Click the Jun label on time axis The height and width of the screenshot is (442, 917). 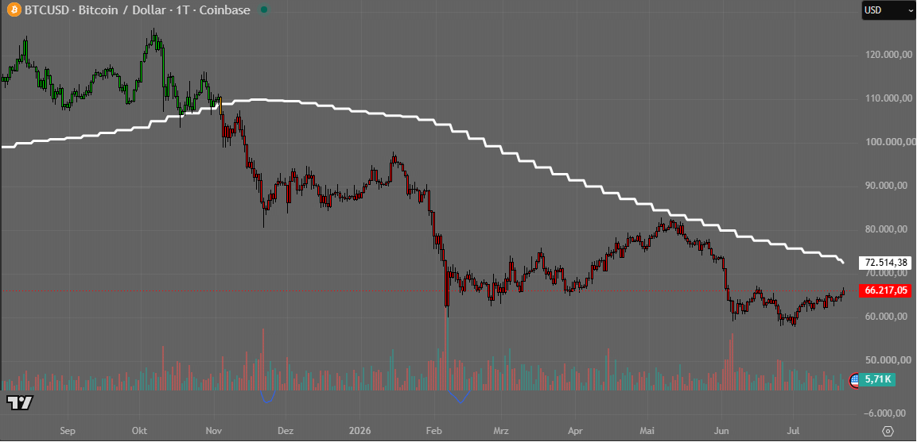click(x=721, y=432)
